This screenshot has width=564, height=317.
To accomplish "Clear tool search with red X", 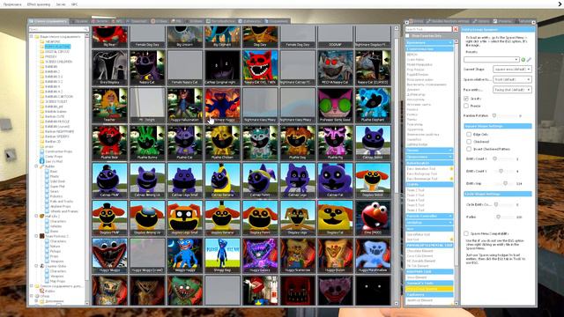I will click(456, 29).
